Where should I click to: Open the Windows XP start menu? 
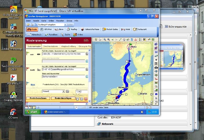tap(32, 112)
